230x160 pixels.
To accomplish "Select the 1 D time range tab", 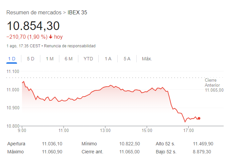I will pos(12,59).
